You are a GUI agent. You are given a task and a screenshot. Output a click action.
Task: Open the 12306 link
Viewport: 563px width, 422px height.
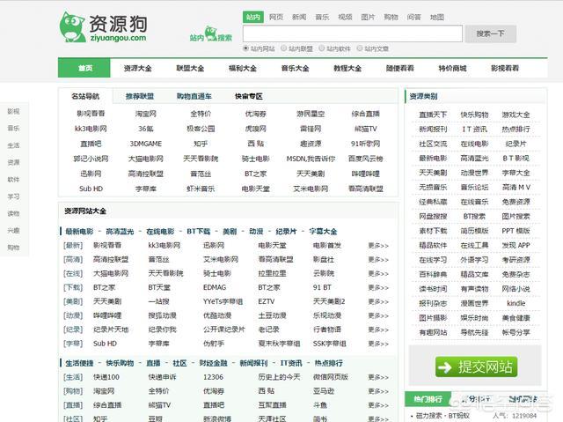213,377
